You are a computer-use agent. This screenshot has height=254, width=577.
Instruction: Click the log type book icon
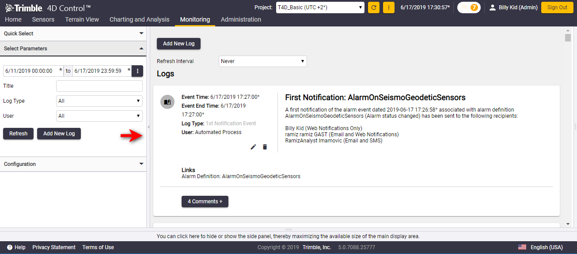[167, 102]
